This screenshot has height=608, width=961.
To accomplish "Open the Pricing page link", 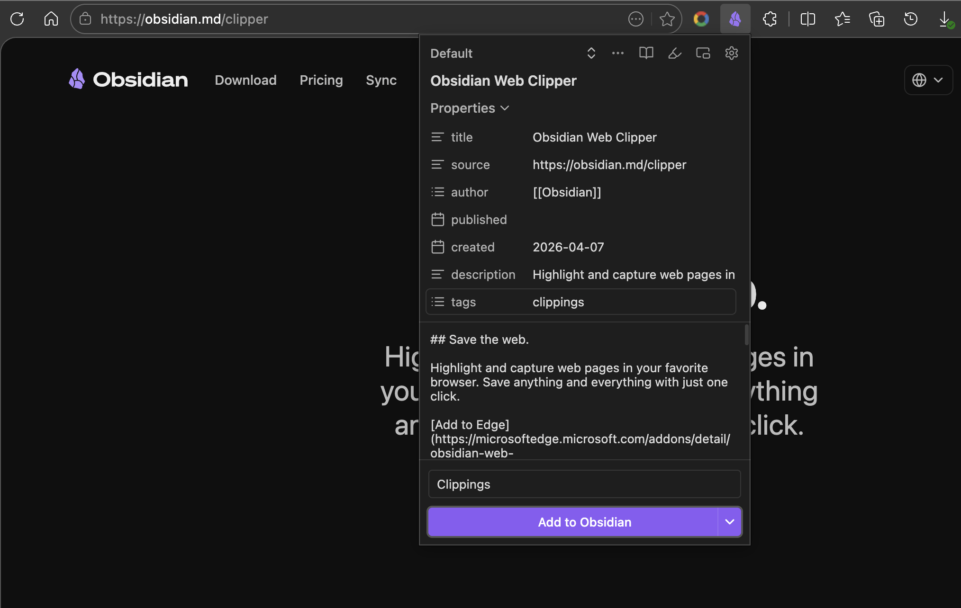I will point(321,80).
